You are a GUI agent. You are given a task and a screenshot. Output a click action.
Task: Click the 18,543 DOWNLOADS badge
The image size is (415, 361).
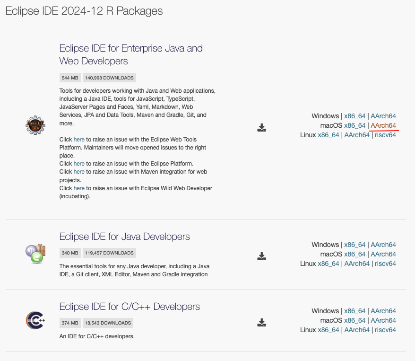(108, 323)
